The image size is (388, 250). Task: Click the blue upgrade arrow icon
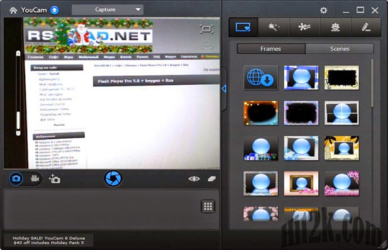click(x=55, y=10)
